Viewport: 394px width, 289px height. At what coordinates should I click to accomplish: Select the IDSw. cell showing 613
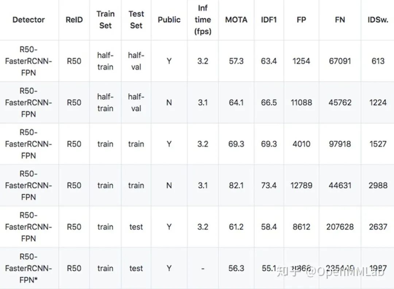point(378,61)
